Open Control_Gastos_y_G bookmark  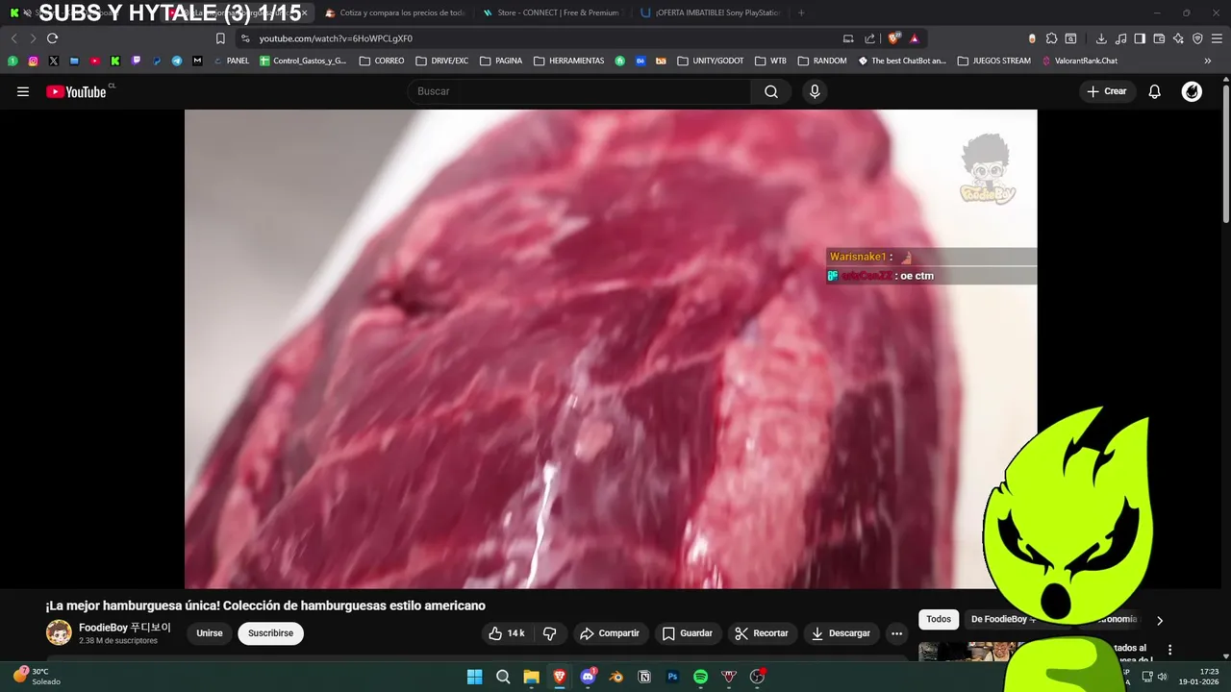(303, 61)
